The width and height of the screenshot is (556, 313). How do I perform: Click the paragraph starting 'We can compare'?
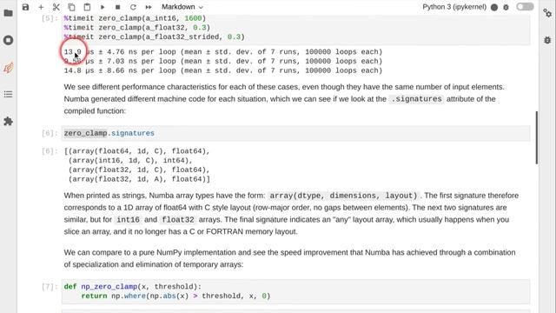[289, 258]
